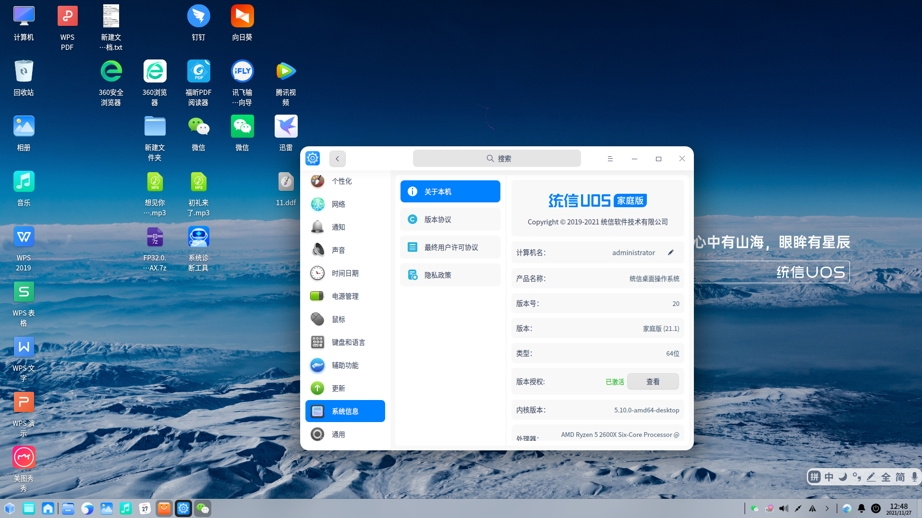
Task: Open the 鼠标 mouse settings
Action: (x=345, y=319)
